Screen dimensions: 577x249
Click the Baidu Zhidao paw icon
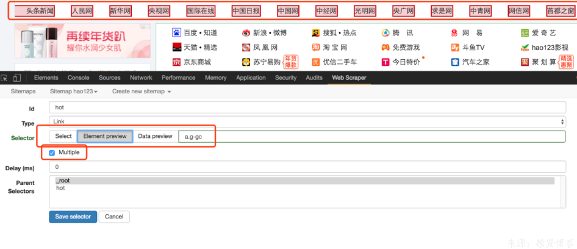177,33
